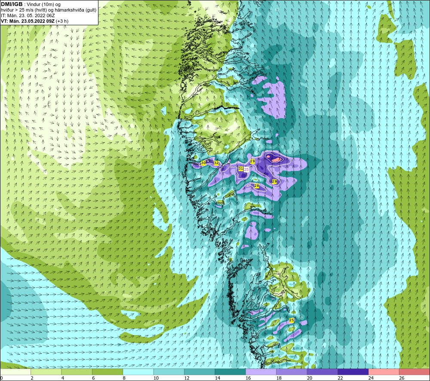Click legend scale number 16
This screenshot has height=381, width=430.
pyautogui.click(x=248, y=378)
